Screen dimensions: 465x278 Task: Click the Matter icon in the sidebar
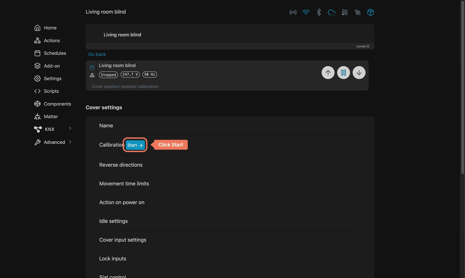coord(37,117)
